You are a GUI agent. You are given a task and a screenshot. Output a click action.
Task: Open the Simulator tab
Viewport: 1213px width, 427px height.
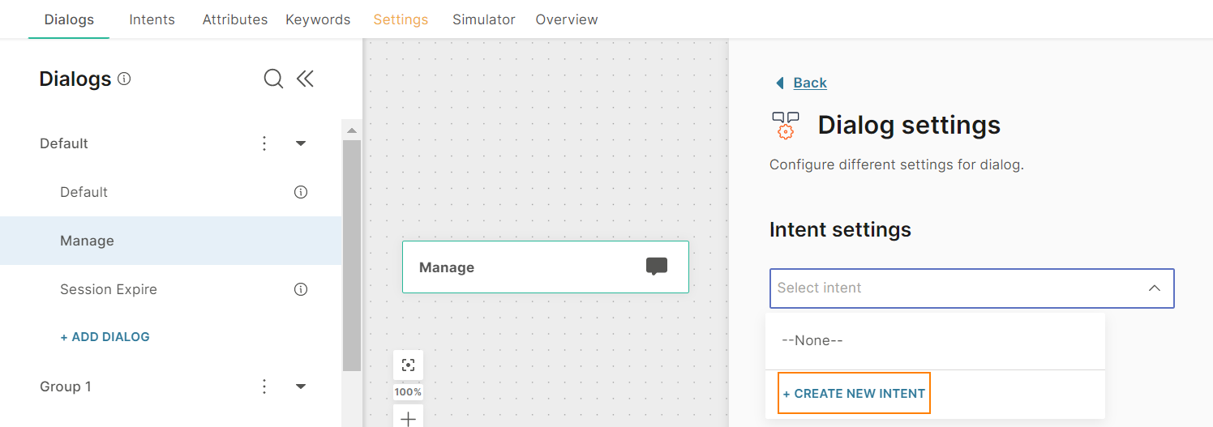click(483, 19)
